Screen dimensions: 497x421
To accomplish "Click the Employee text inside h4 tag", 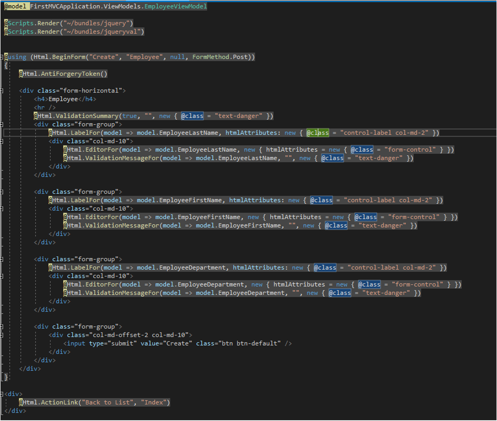I will point(63,99).
